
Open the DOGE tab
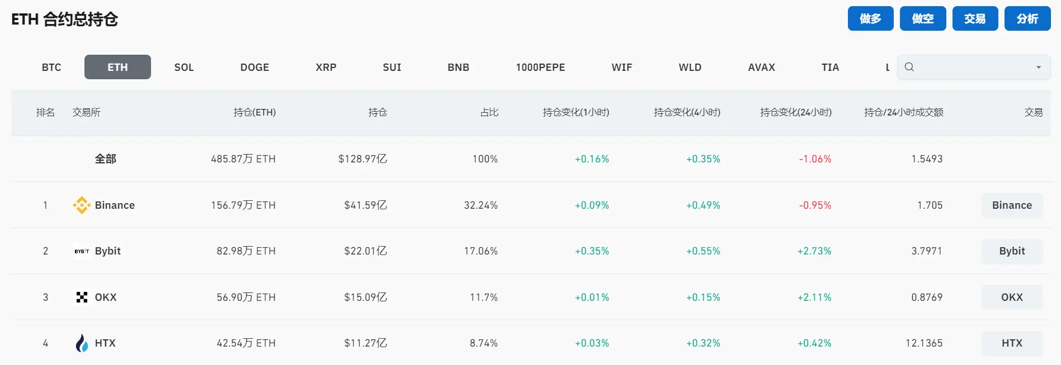point(254,68)
